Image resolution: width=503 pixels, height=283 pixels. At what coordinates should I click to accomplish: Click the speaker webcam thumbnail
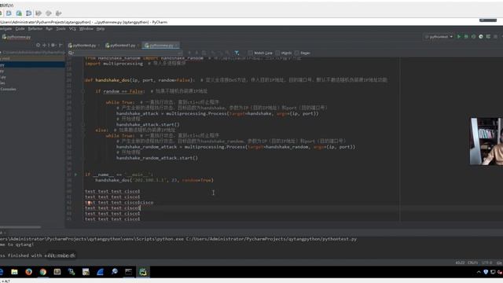tap(486, 141)
